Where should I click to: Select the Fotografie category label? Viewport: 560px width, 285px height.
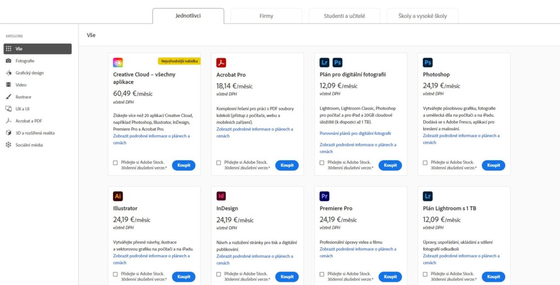25,61
